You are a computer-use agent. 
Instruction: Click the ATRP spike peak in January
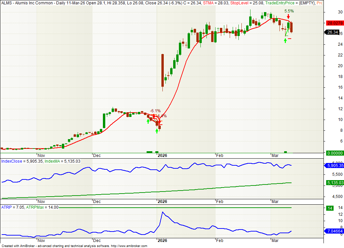point(162,212)
